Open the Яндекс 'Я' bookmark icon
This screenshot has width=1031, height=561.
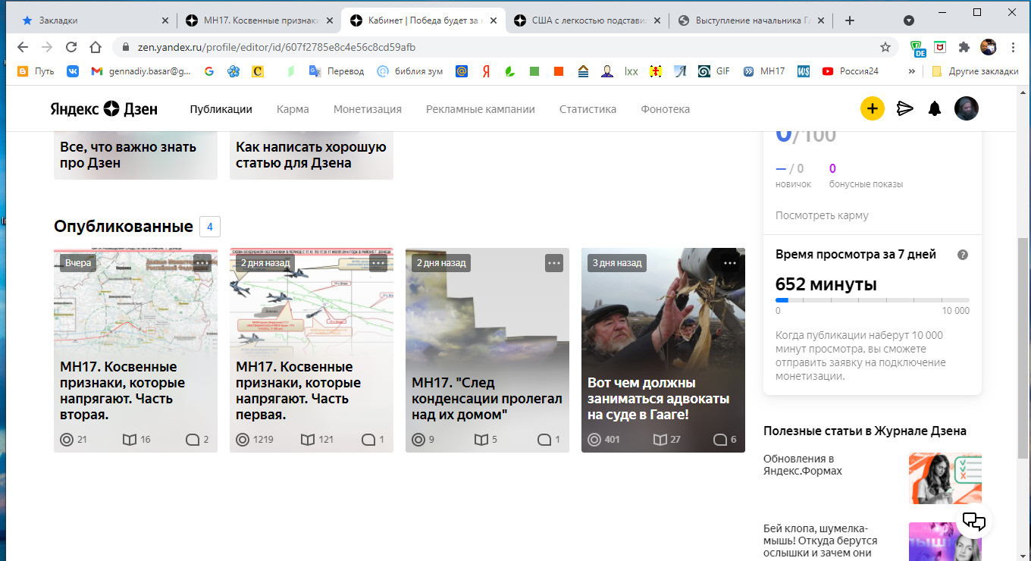(486, 71)
